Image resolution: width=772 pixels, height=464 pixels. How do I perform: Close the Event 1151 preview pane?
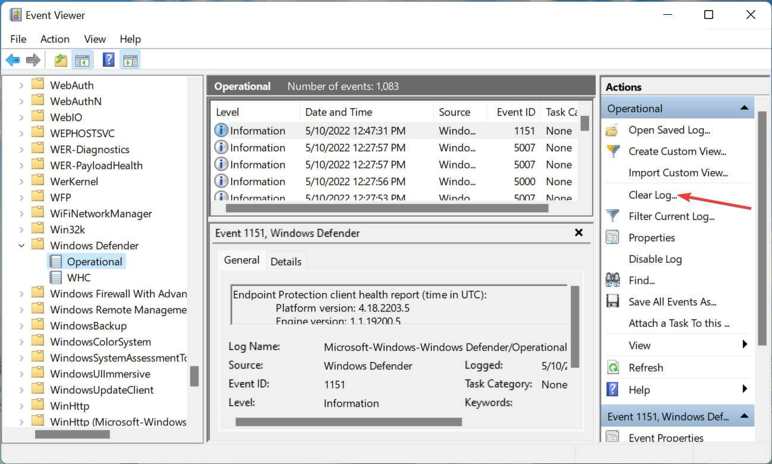click(579, 233)
